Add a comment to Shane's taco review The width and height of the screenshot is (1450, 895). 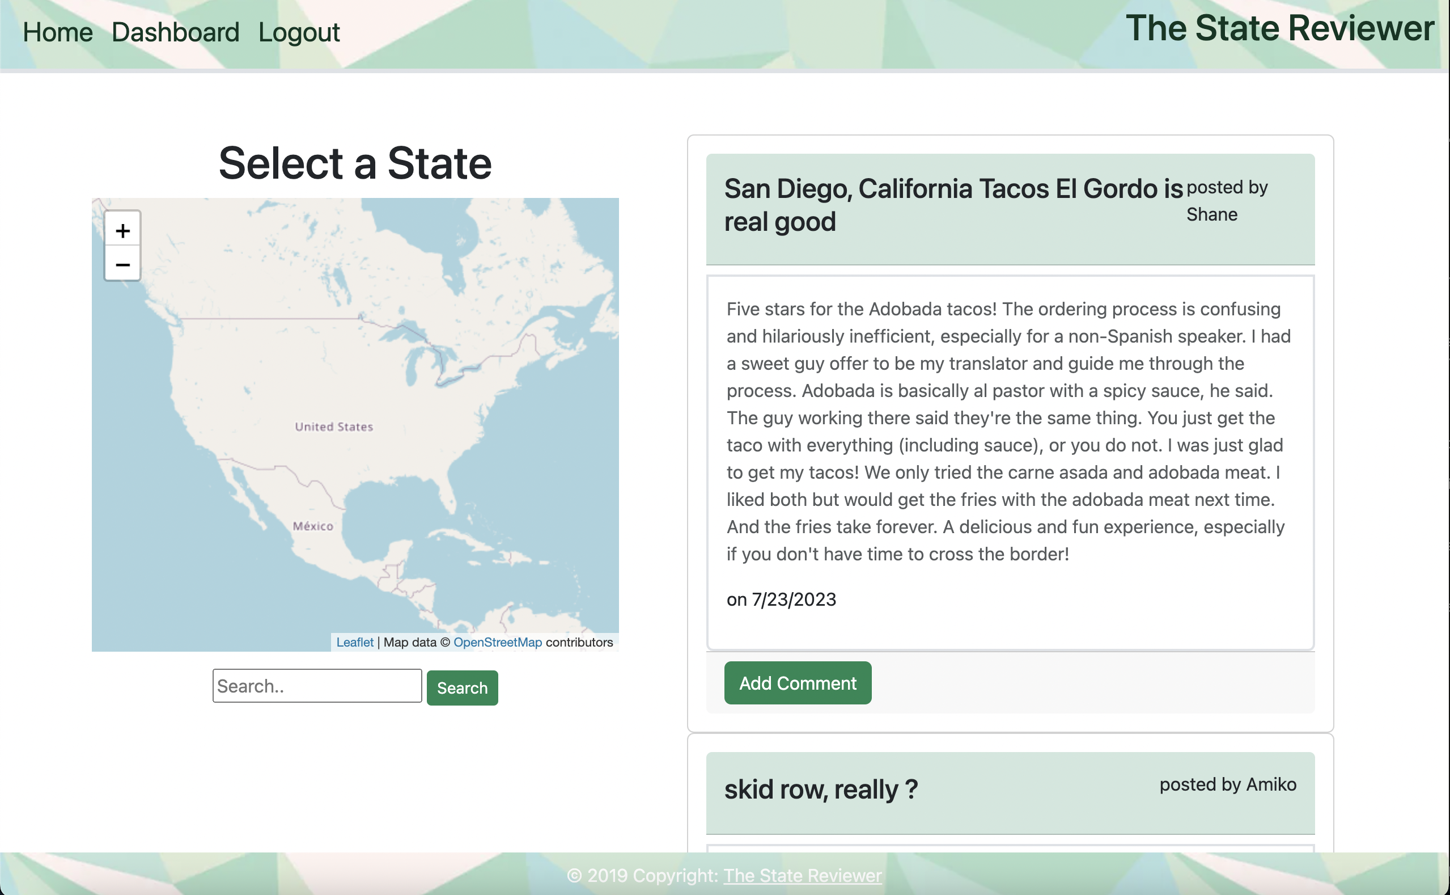tap(798, 682)
